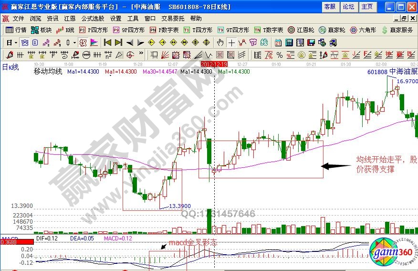Open the 公式选股 menu
The width and height of the screenshot is (418, 271).
click(92, 18)
